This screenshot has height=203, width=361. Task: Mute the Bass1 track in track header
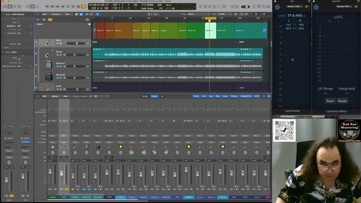point(58,55)
